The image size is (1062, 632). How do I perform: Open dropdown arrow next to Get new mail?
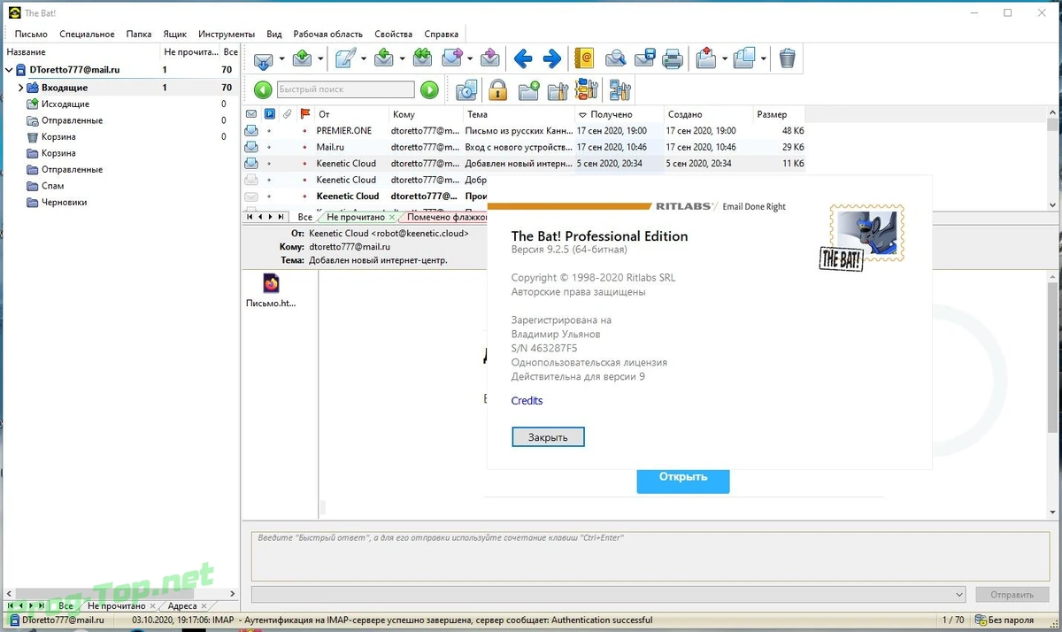tap(282, 60)
